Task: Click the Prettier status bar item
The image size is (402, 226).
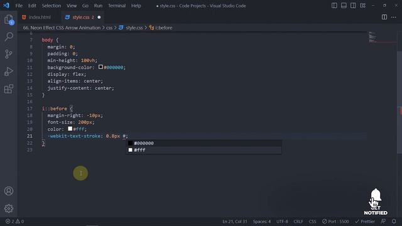Action: coord(365,222)
